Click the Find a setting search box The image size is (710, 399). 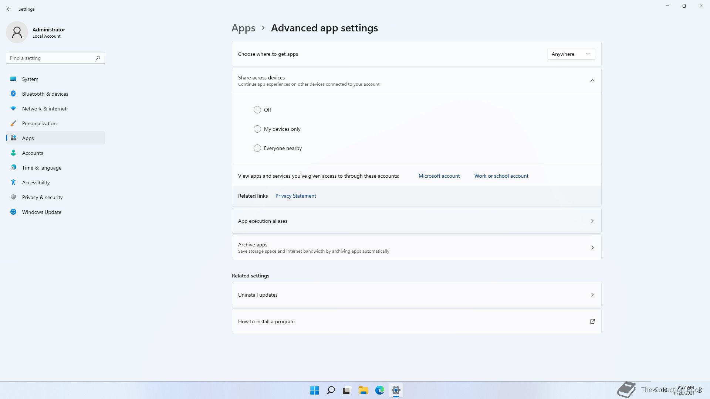pyautogui.click(x=55, y=58)
